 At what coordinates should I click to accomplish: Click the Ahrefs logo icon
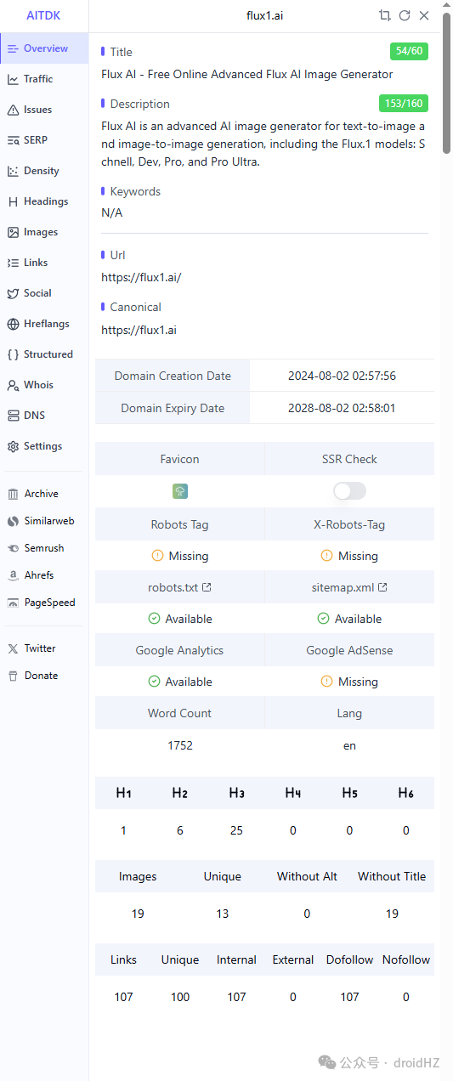click(13, 575)
